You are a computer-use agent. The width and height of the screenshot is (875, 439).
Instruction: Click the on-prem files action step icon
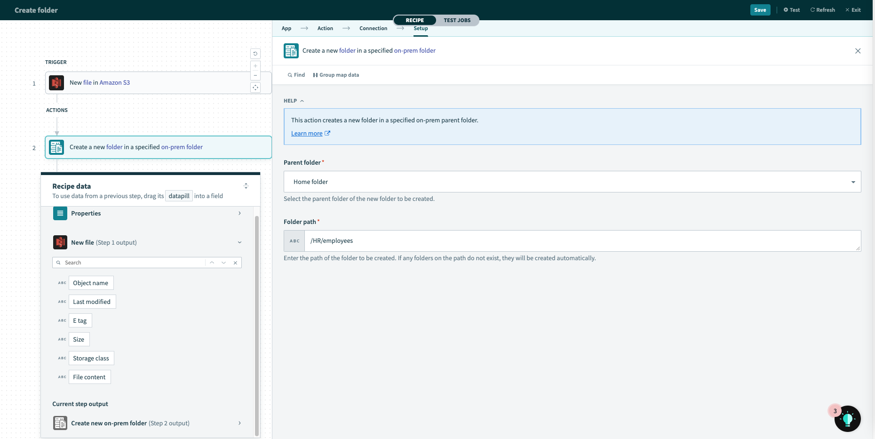[x=56, y=147]
